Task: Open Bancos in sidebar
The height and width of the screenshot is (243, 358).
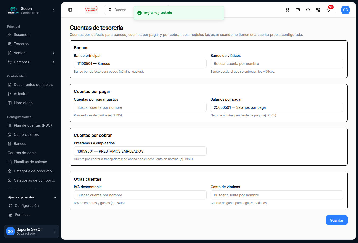Action: click(32, 144)
